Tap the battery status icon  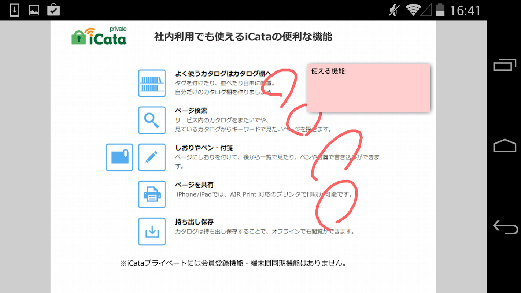tap(440, 10)
